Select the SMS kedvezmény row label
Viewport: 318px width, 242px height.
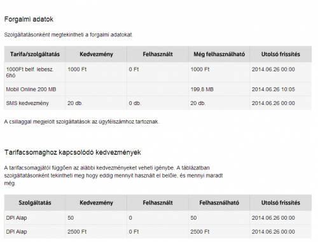27,103
